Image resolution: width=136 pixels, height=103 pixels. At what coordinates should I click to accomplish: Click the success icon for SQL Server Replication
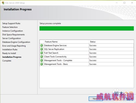[42, 49]
